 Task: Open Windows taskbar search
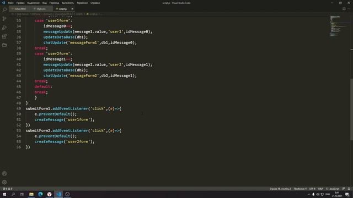[13, 194]
